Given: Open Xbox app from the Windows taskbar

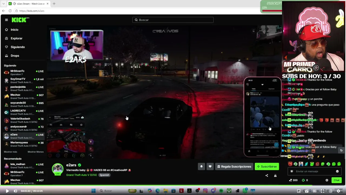Looking at the screenshot, I should coord(229,191).
